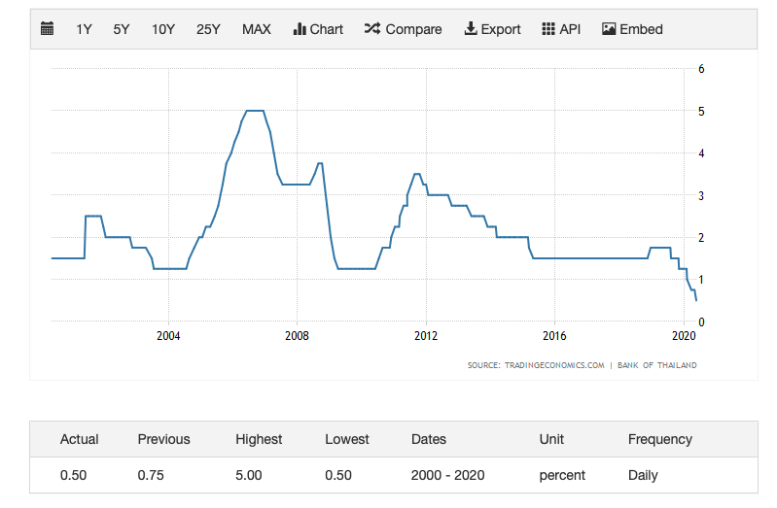Click the line's end point at 2020

696,300
